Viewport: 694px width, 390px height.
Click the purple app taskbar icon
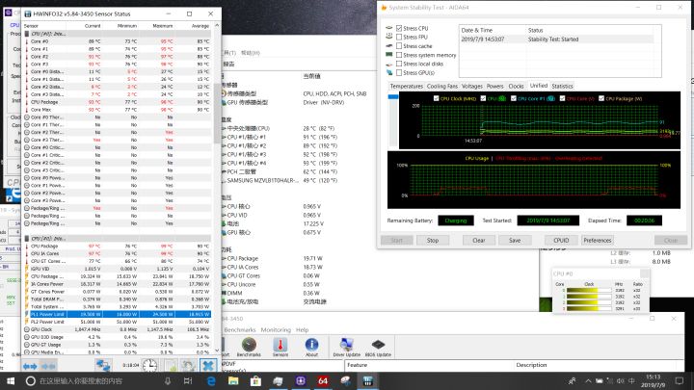tap(301, 380)
